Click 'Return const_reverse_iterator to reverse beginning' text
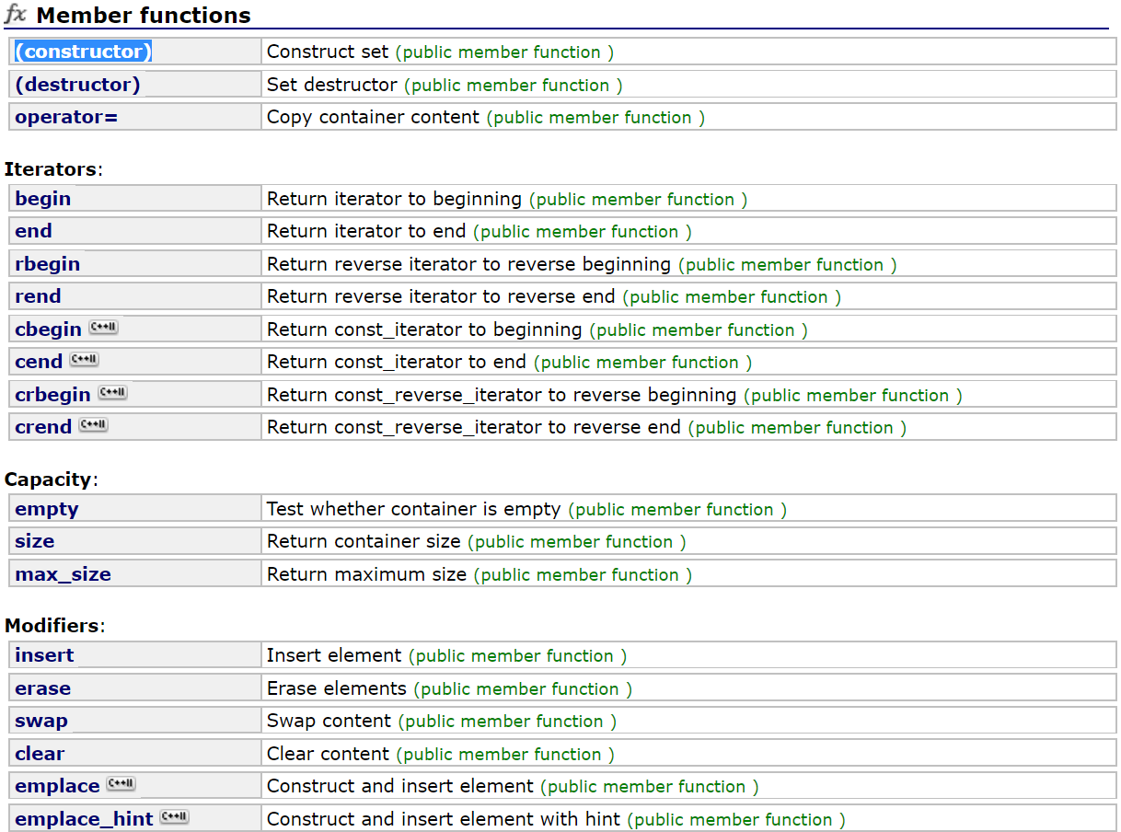The image size is (1121, 832). point(503,395)
